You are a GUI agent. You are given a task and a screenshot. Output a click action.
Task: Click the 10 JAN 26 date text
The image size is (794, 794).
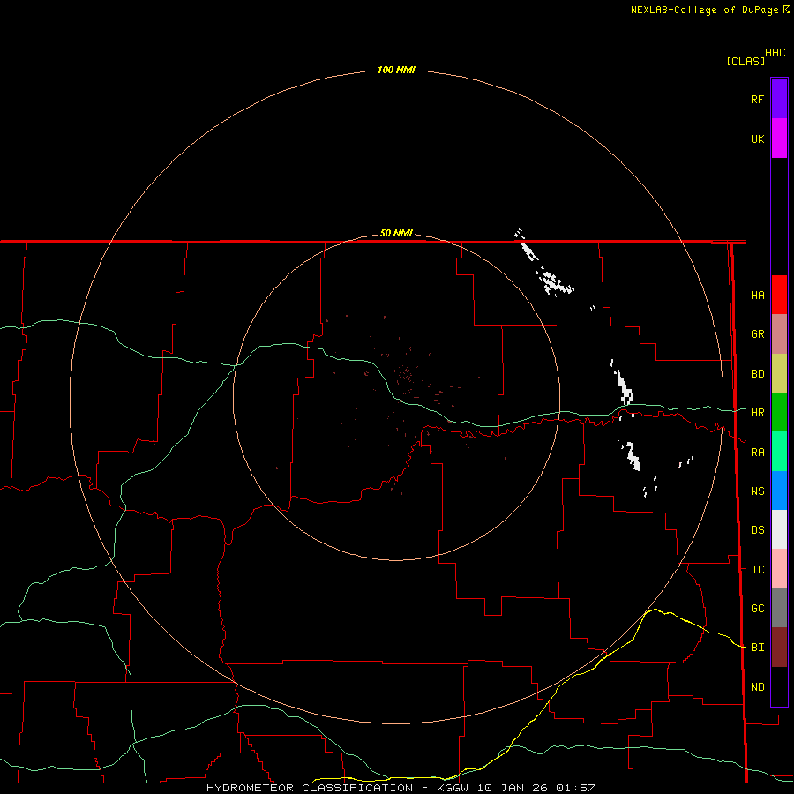coord(513,788)
